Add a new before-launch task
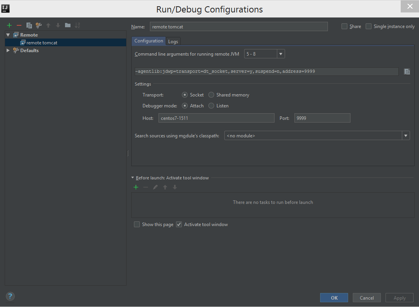This screenshot has width=419, height=307. [136, 187]
